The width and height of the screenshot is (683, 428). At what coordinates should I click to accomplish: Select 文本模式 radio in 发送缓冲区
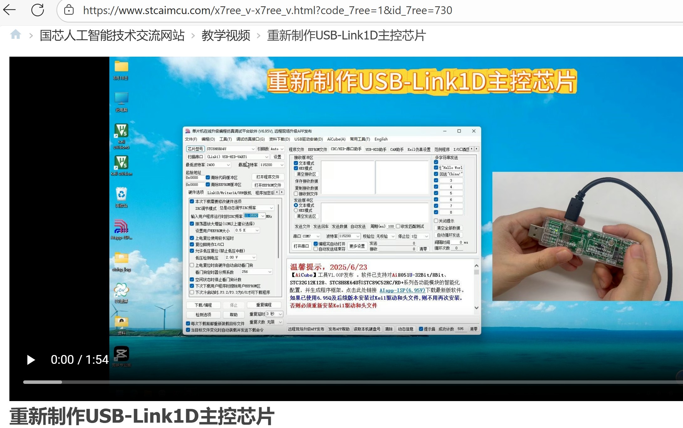coord(296,205)
